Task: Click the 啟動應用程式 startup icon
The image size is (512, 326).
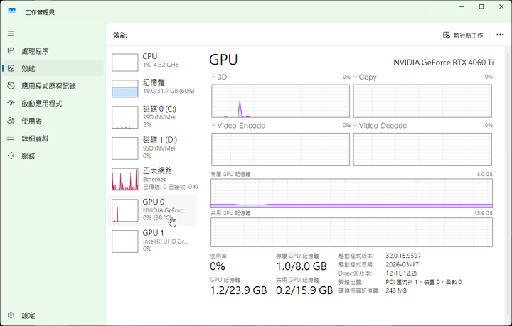Action: click(11, 103)
